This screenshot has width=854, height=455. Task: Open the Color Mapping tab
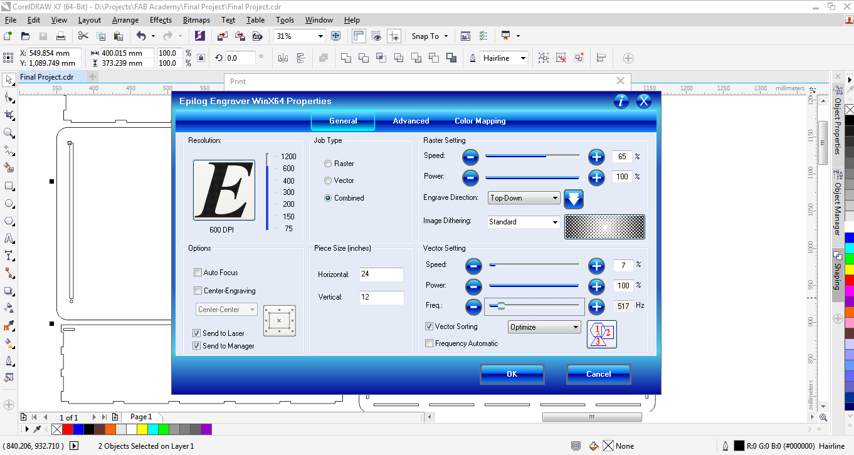(x=480, y=121)
